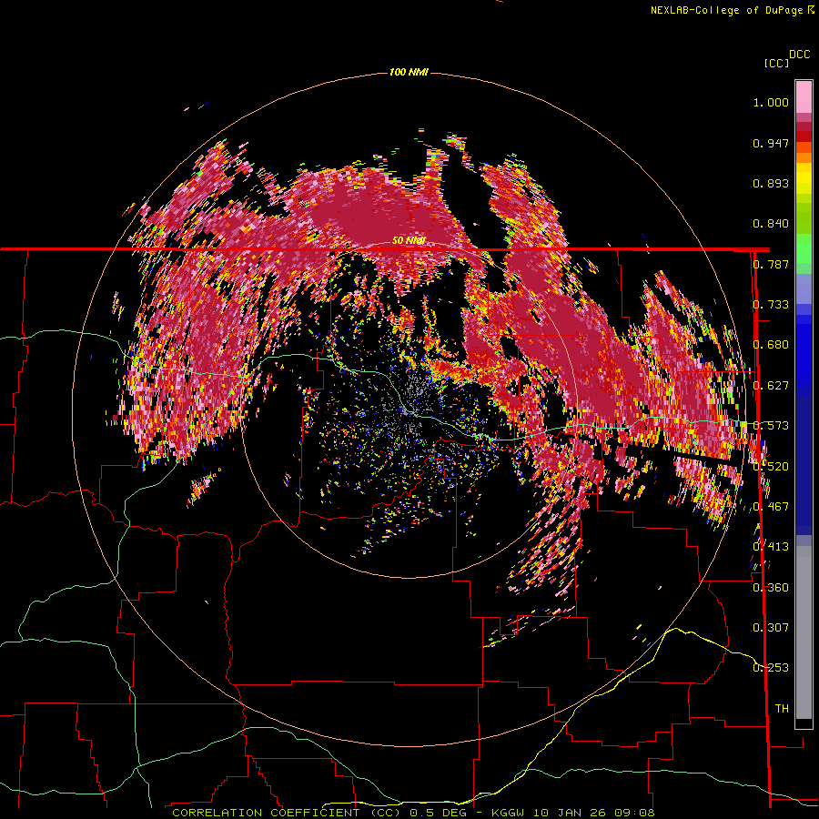Viewport: 819px width, 819px height.
Task: Click the [CC] legend unit label
Action: [x=777, y=63]
